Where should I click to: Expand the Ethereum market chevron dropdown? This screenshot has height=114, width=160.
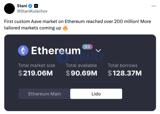pos(98,51)
